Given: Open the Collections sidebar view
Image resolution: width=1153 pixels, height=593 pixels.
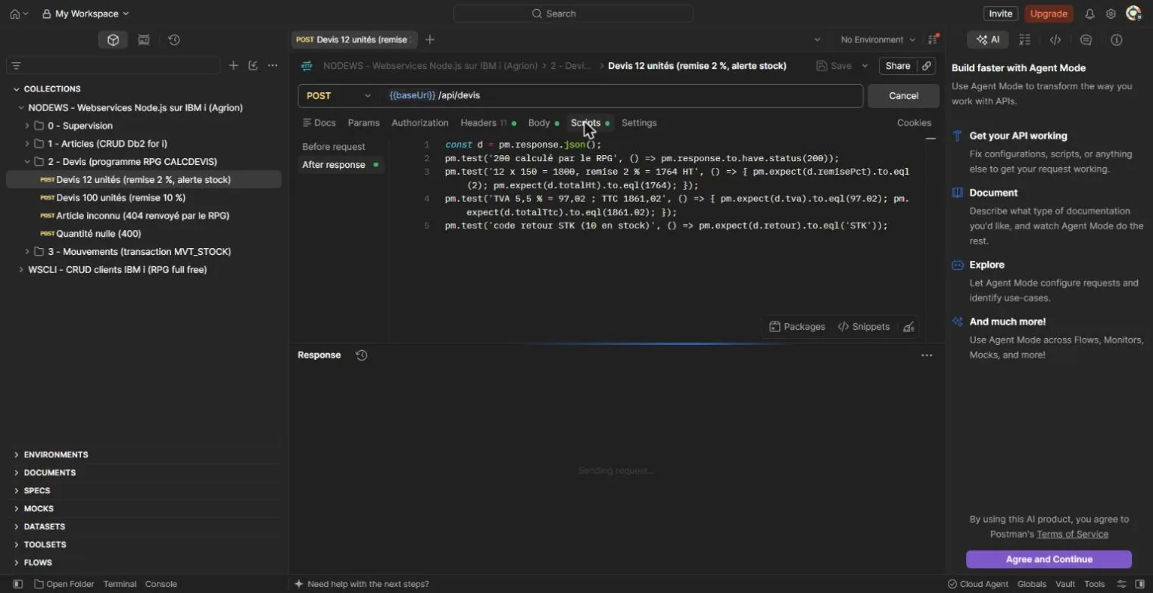Looking at the screenshot, I should pyautogui.click(x=113, y=40).
